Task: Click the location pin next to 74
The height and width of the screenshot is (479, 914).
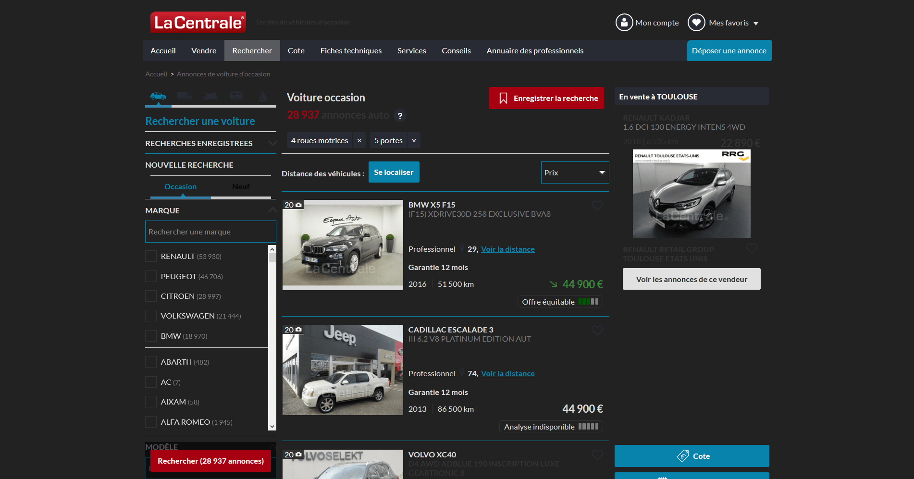Action: coord(462,373)
